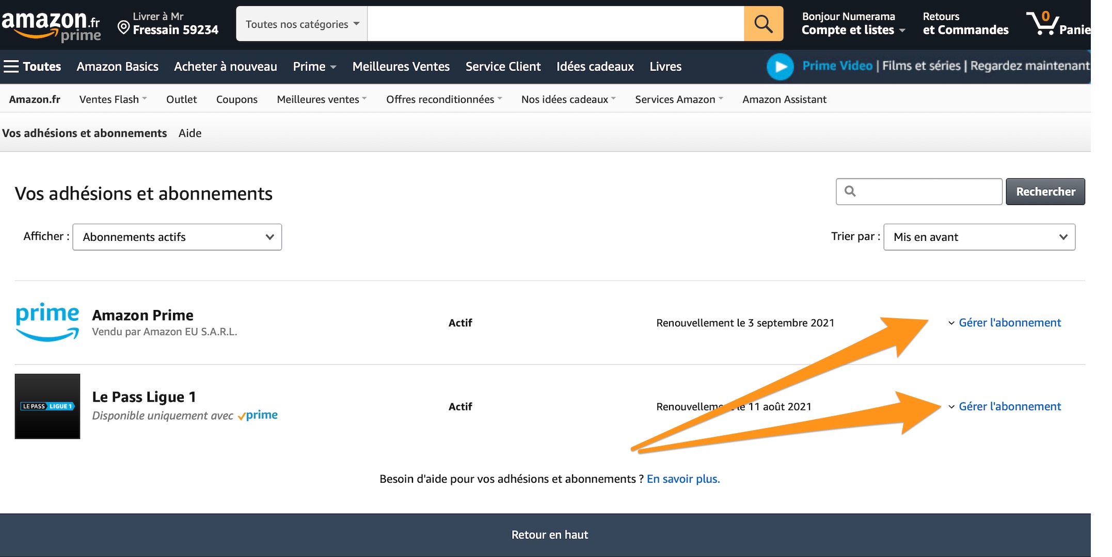
Task: Click Renouvellement le 3 septembre 2021
Action: coord(745,323)
